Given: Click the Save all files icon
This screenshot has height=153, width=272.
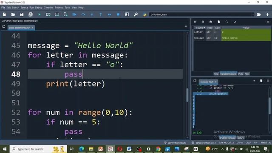Looking at the screenshot, I should tap(31, 14).
